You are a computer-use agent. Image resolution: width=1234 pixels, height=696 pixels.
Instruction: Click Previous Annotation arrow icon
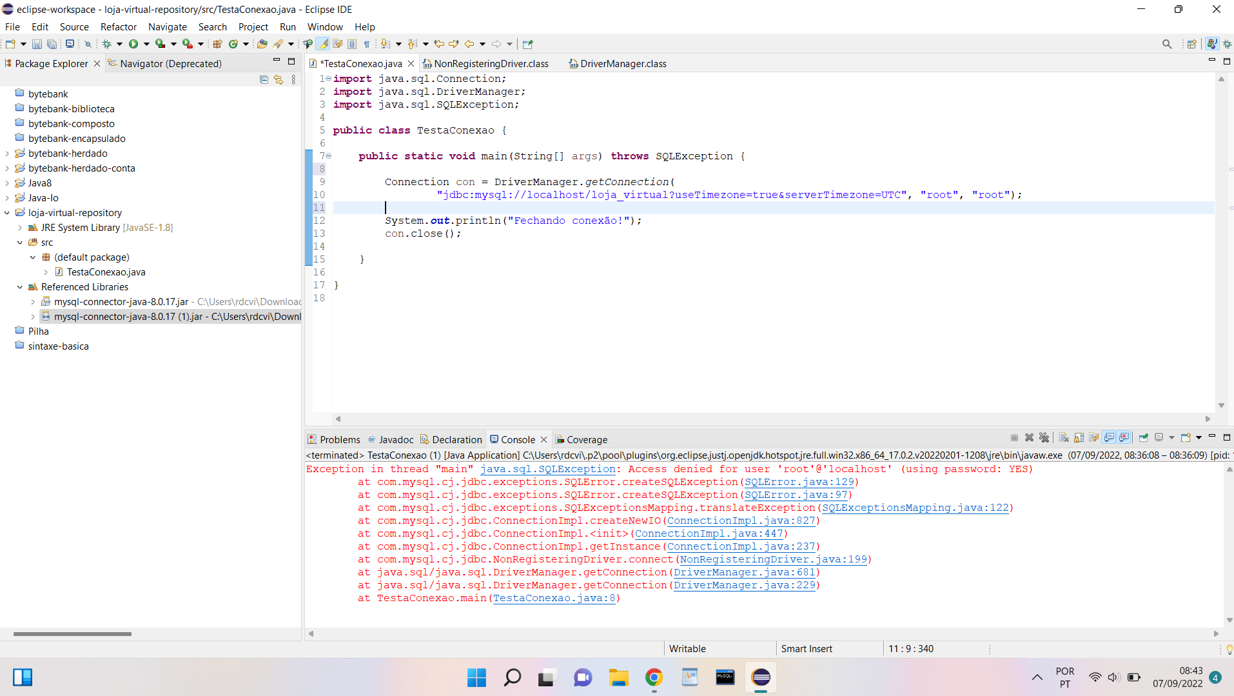pos(412,44)
